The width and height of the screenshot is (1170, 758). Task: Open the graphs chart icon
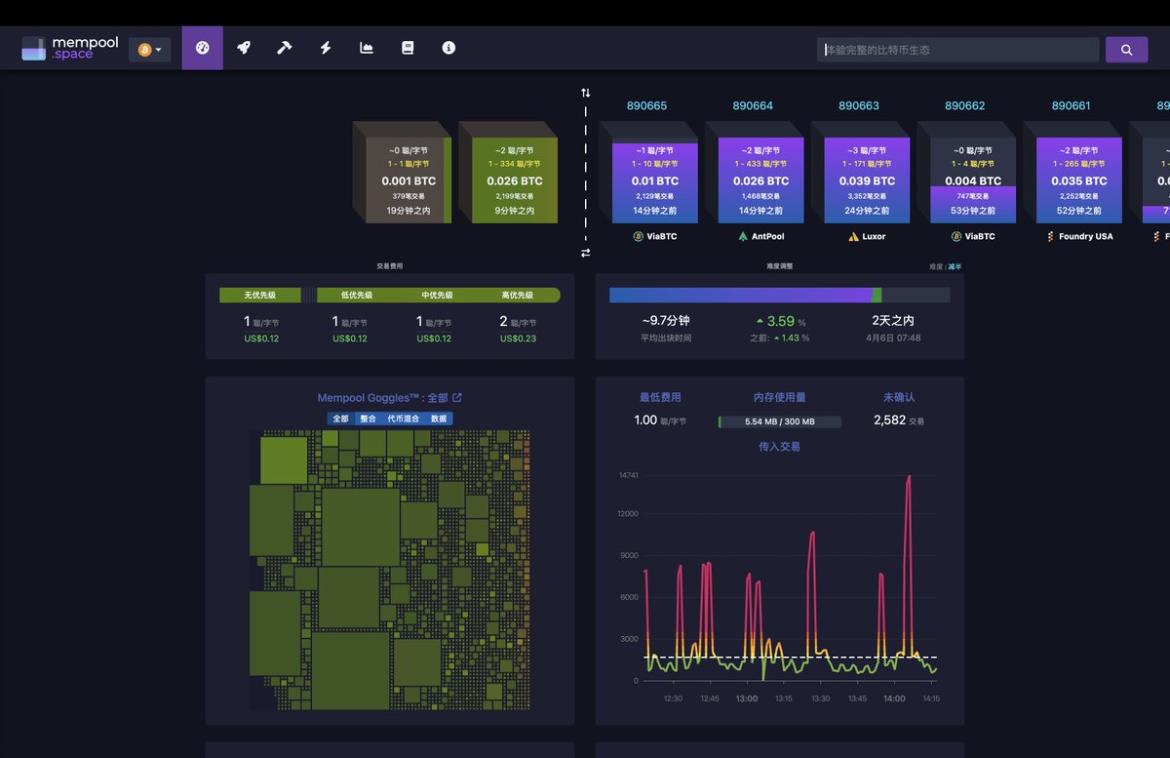pyautogui.click(x=367, y=48)
